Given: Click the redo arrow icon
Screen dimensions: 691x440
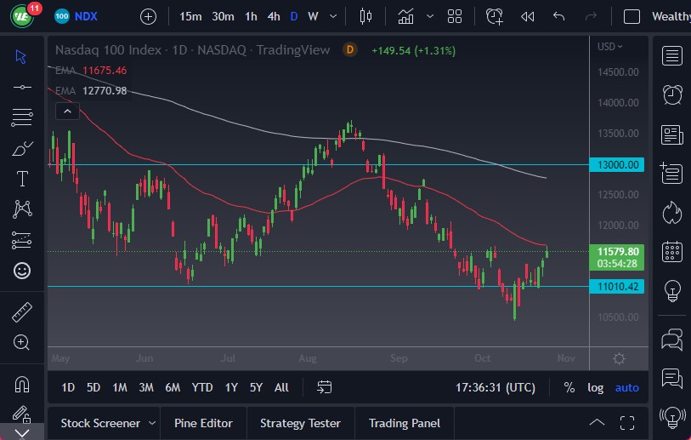Looking at the screenshot, I should [x=591, y=17].
